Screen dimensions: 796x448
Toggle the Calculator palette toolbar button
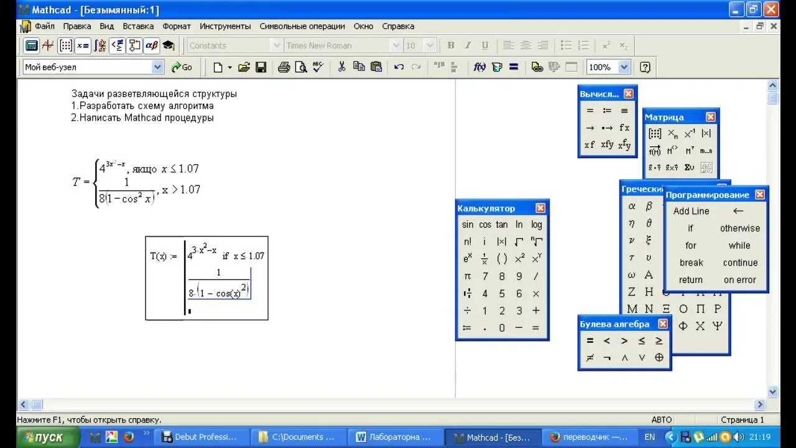click(31, 45)
